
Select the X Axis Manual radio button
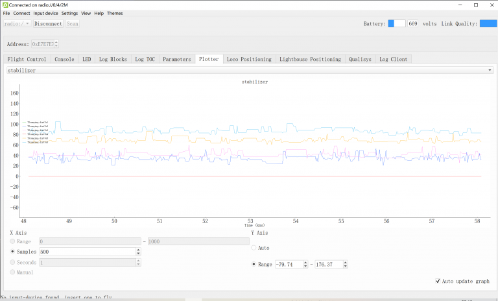[x=14, y=272]
